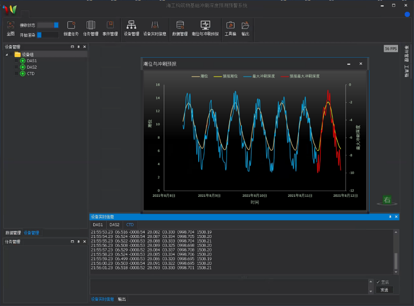Pin the 任务管理 panel
Screen dimensions: 414x306
(78, 241)
